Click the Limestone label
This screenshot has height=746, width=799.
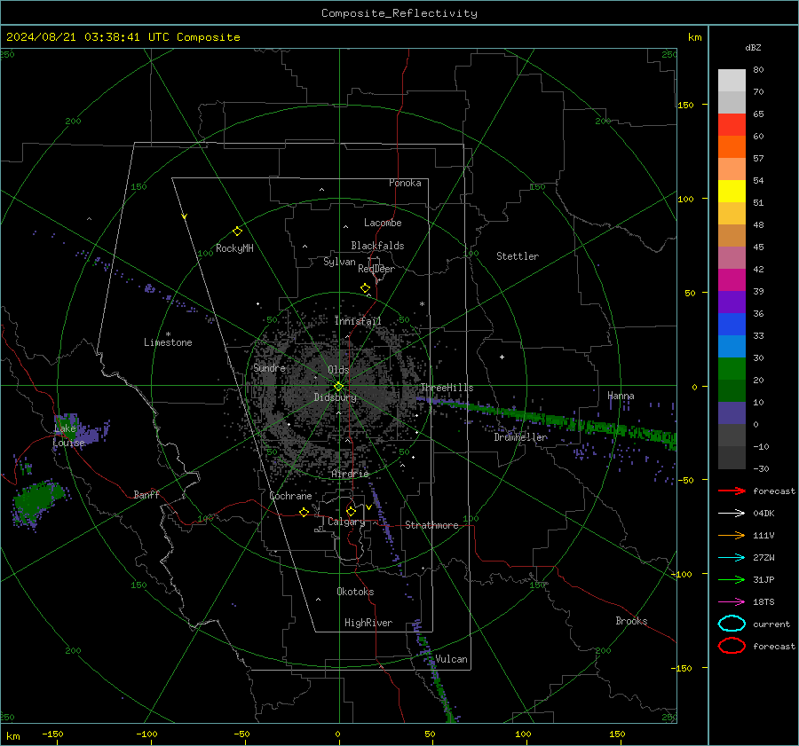[168, 342]
